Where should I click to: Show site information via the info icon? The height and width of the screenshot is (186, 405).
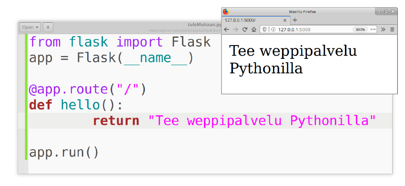click(x=273, y=29)
